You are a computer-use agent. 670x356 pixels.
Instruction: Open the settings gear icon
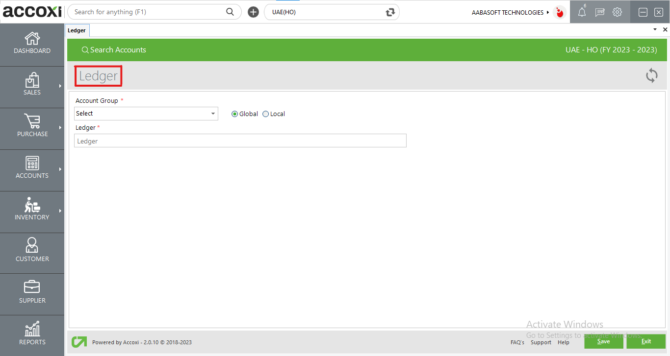[617, 13]
